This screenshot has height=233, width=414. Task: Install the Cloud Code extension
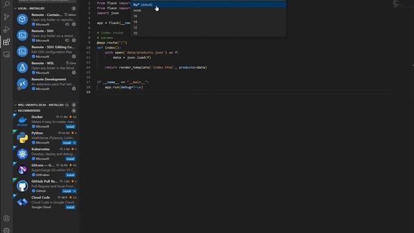pyautogui.click(x=71, y=207)
